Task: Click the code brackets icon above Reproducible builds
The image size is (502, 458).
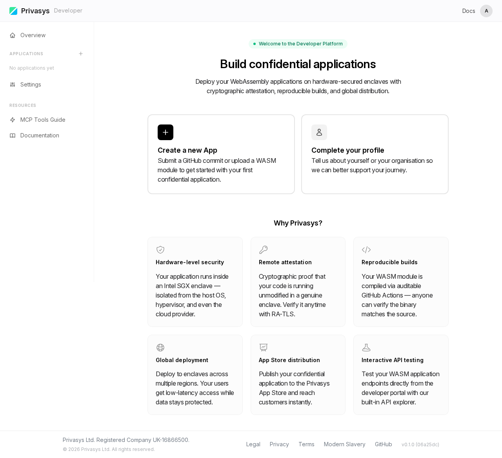Action: [x=366, y=250]
